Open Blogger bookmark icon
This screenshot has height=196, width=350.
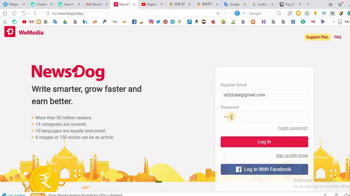pos(39,22)
